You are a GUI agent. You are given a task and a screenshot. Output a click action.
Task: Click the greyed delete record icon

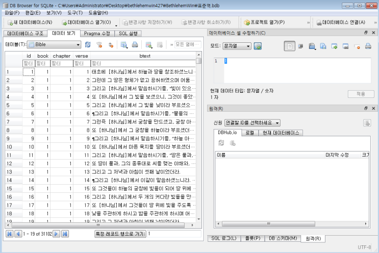(x=160, y=45)
